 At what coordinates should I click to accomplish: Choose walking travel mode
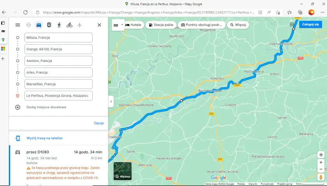tap(59, 25)
